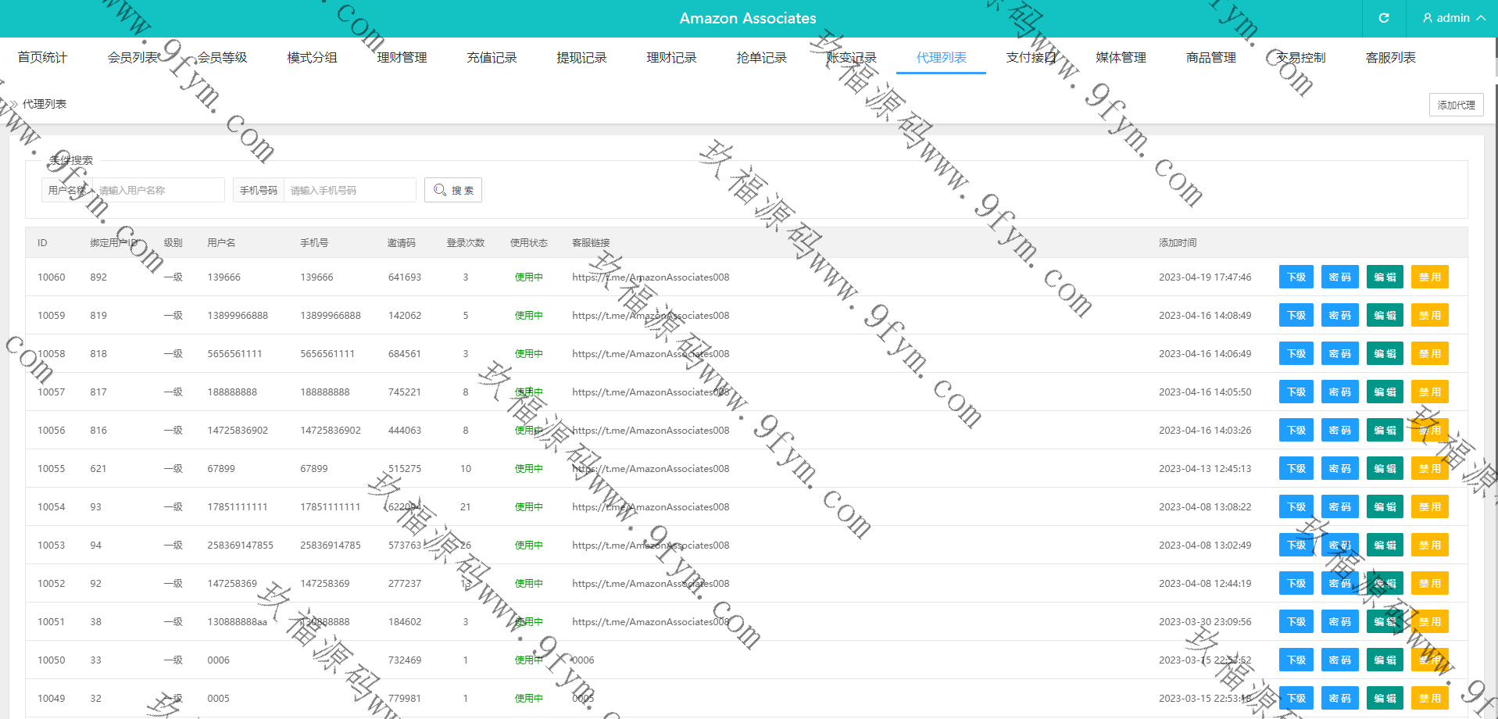Image resolution: width=1498 pixels, height=719 pixels.
Task: Click 禁用 for agent ID 10053
Action: click(1429, 546)
